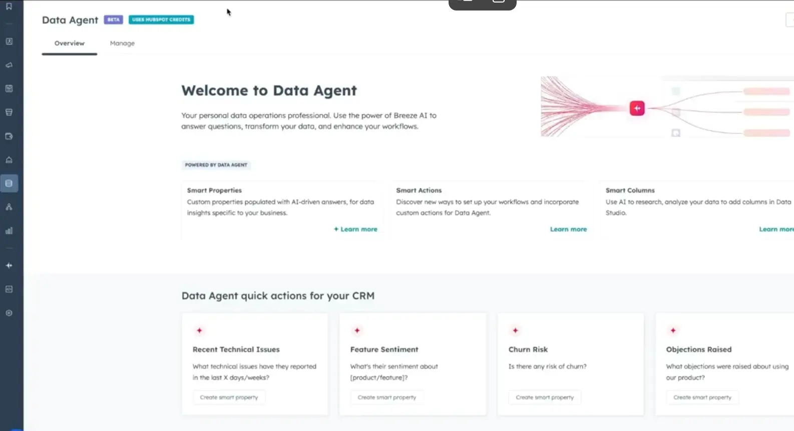
Task: Create smart property for Feature Sentiment
Action: (x=386, y=397)
